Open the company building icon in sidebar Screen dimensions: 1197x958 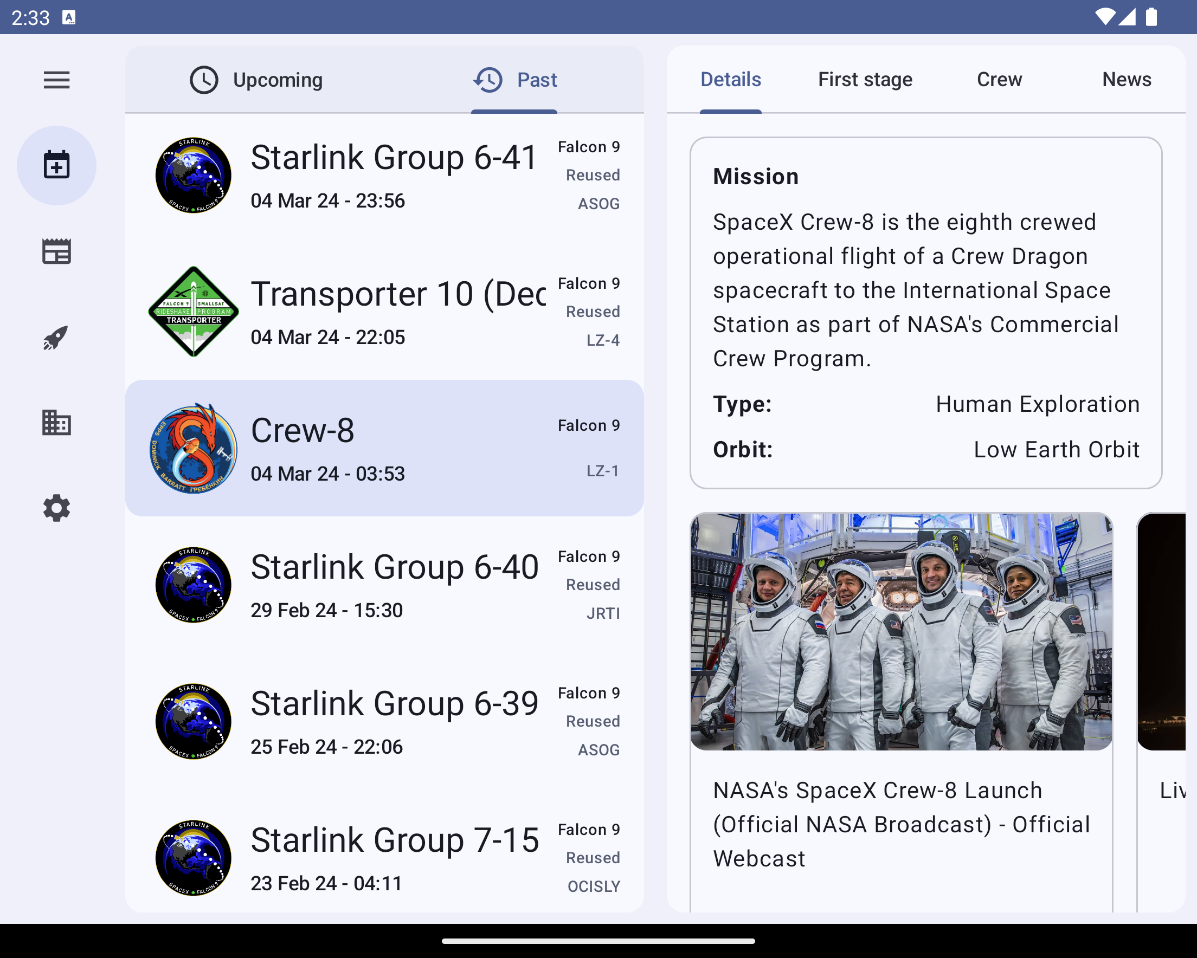tap(56, 423)
